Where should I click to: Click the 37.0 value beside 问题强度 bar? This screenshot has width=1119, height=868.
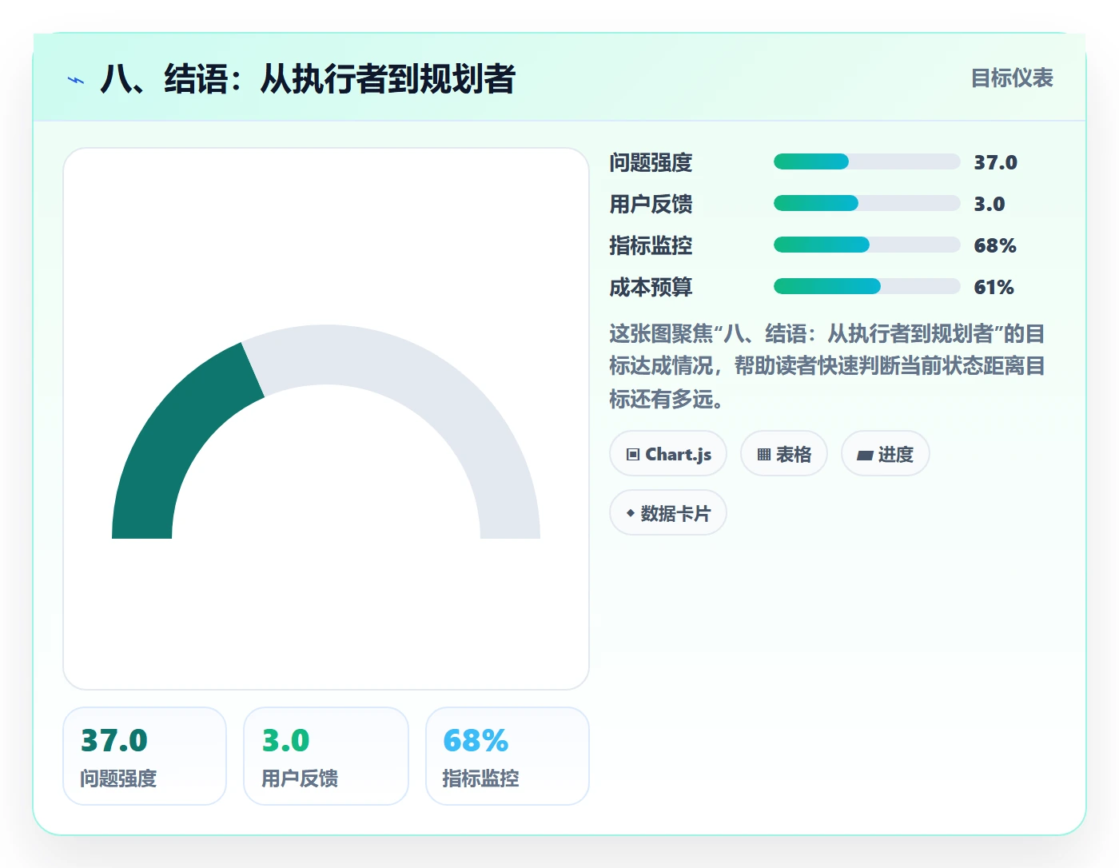click(x=995, y=162)
